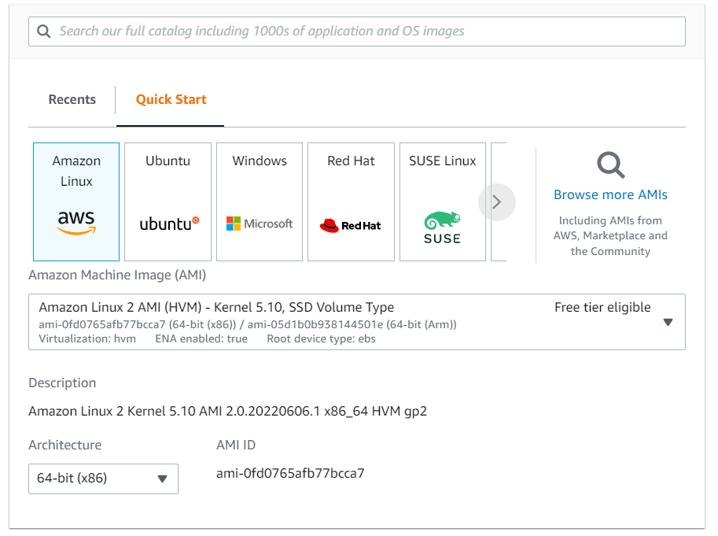Click the ENA enabled: true text
This screenshot has width=718, height=536.
[201, 339]
